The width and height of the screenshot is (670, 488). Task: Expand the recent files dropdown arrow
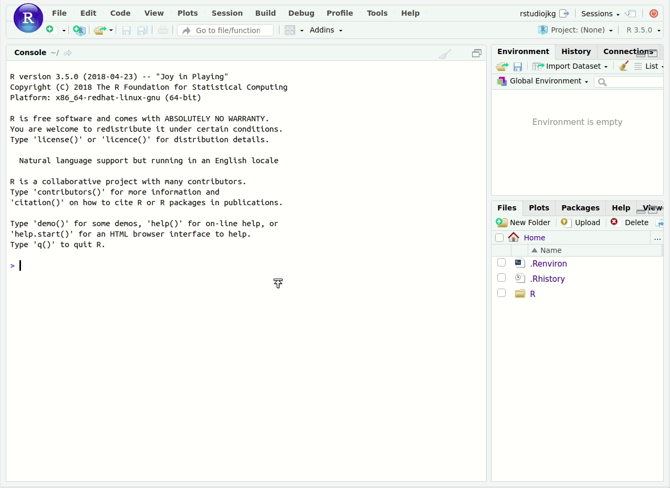pos(111,30)
